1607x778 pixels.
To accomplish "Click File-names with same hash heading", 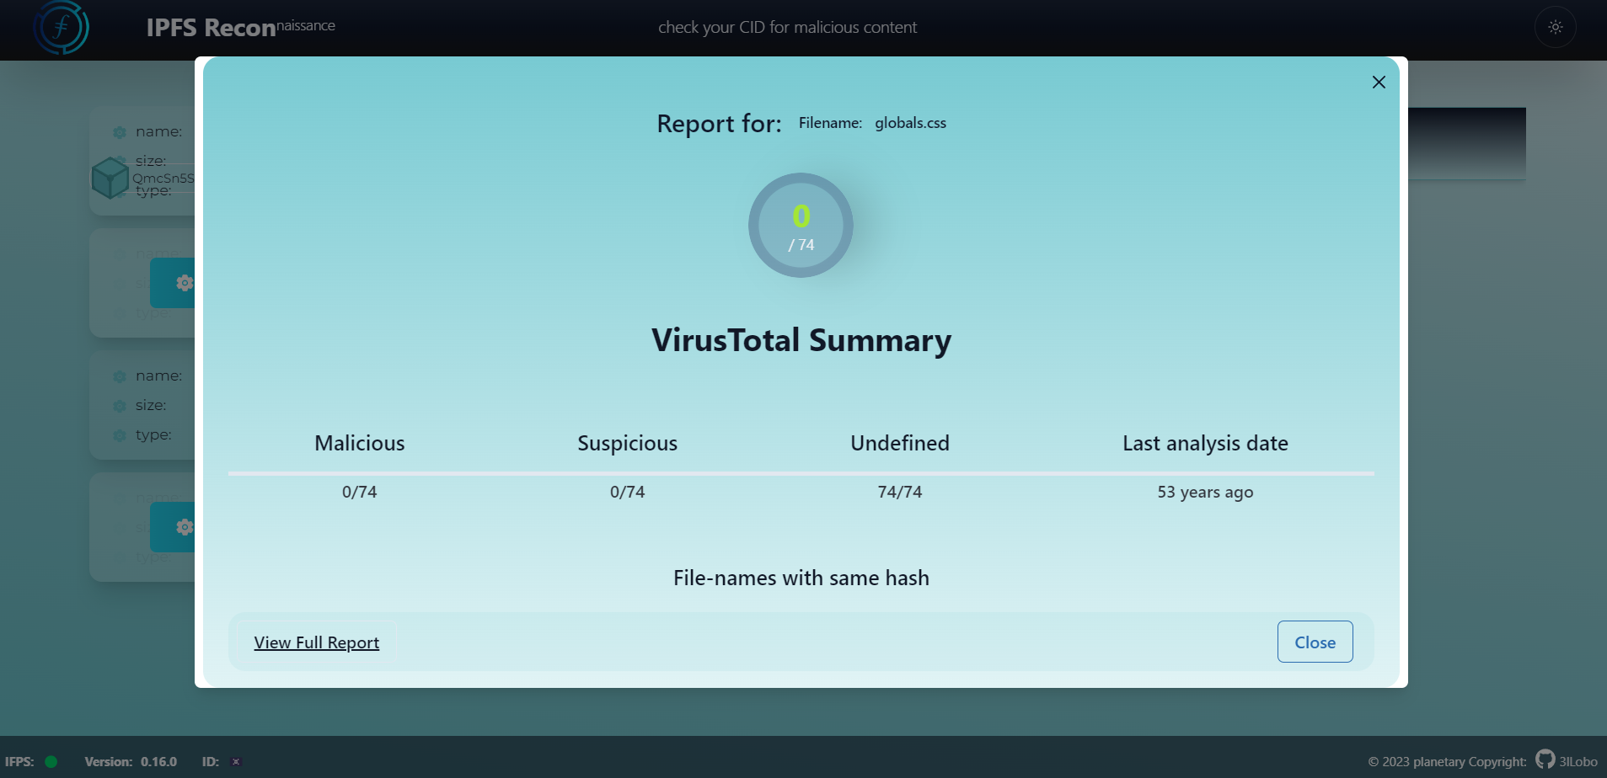I will 801,578.
